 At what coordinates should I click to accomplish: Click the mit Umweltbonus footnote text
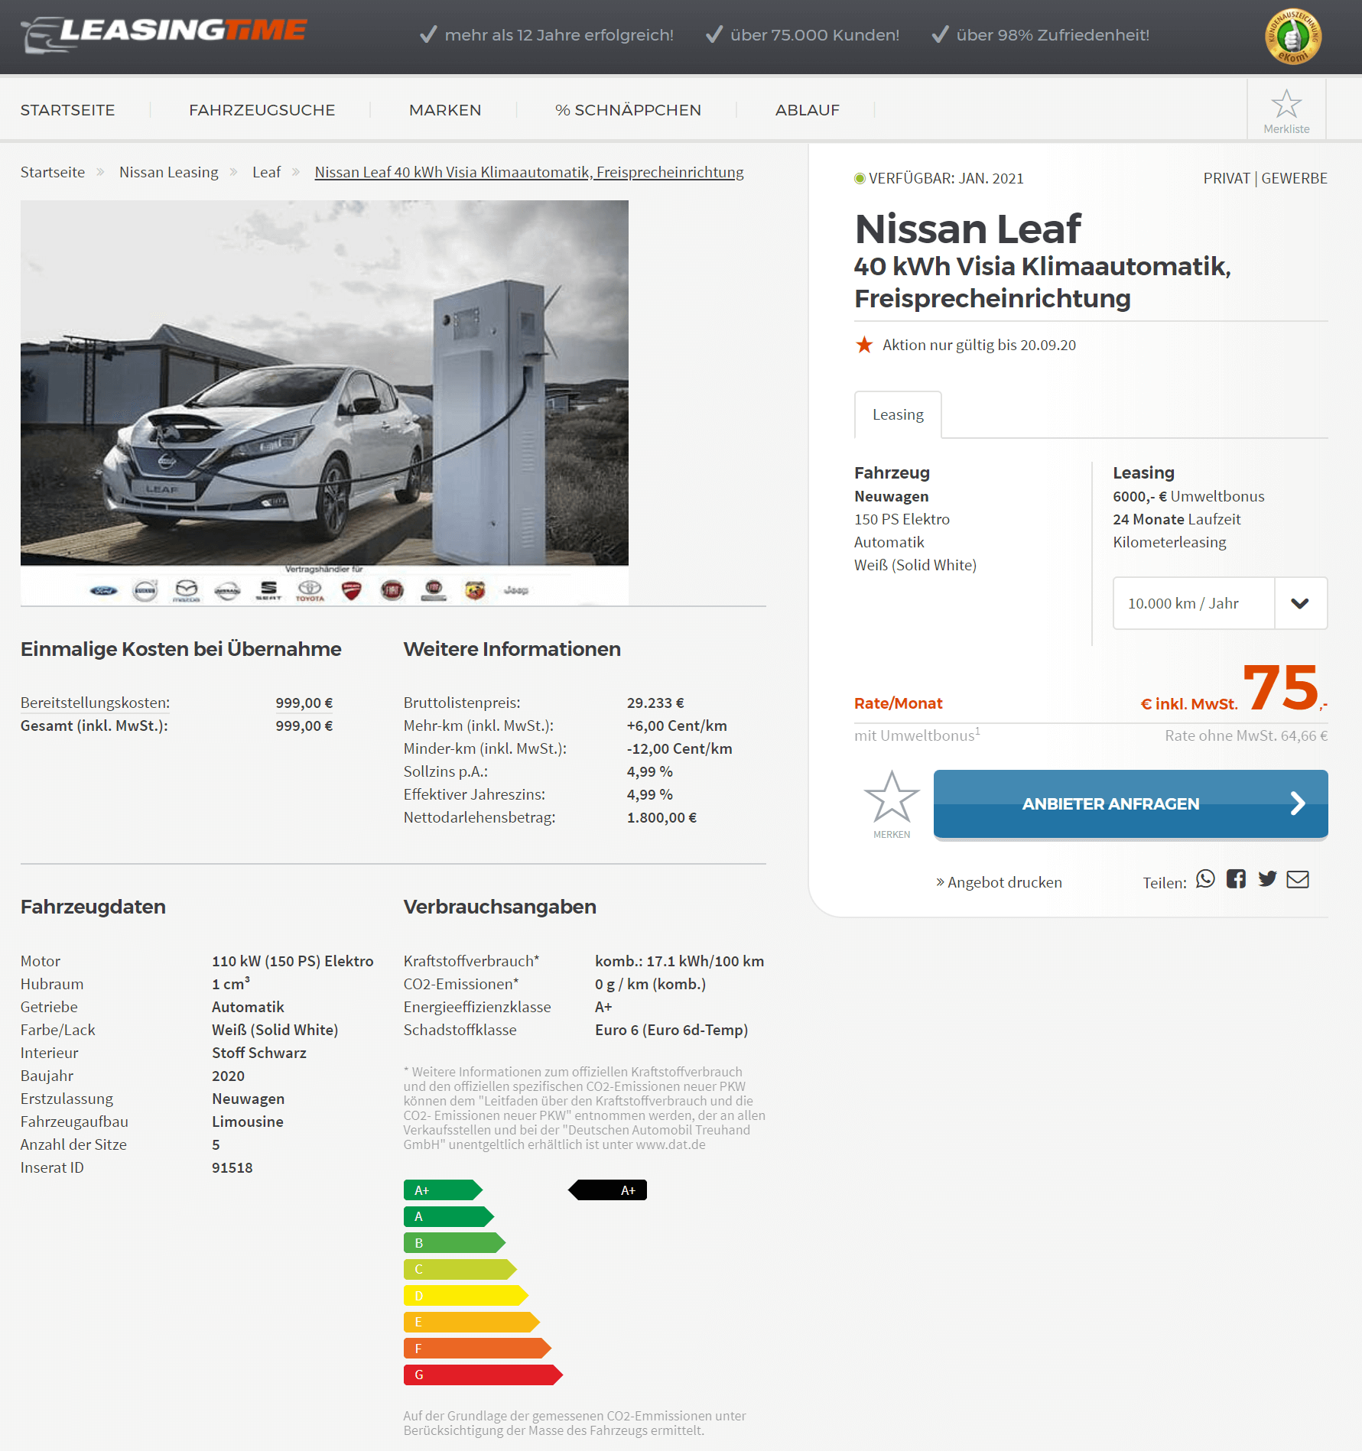coord(916,735)
